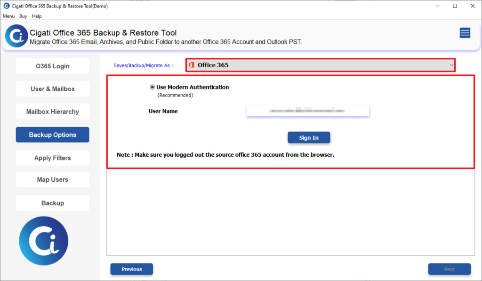Image resolution: width=482 pixels, height=281 pixels.
Task: Open the Menu menu
Action: pyautogui.click(x=8, y=16)
